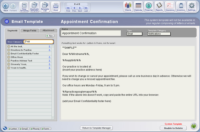Go Back using the arrow icon
The width and height of the screenshot is (200, 132).
[6, 6]
